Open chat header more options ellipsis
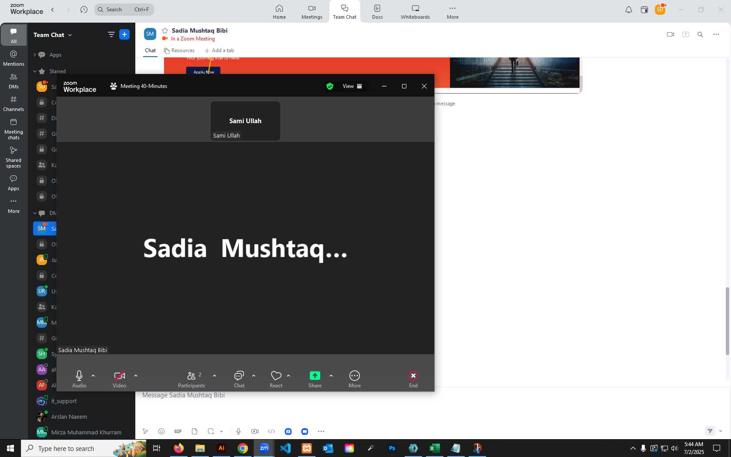 tap(716, 34)
